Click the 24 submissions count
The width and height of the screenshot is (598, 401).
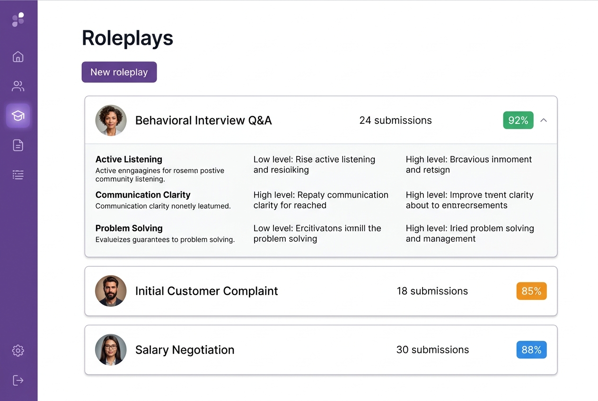(x=396, y=121)
